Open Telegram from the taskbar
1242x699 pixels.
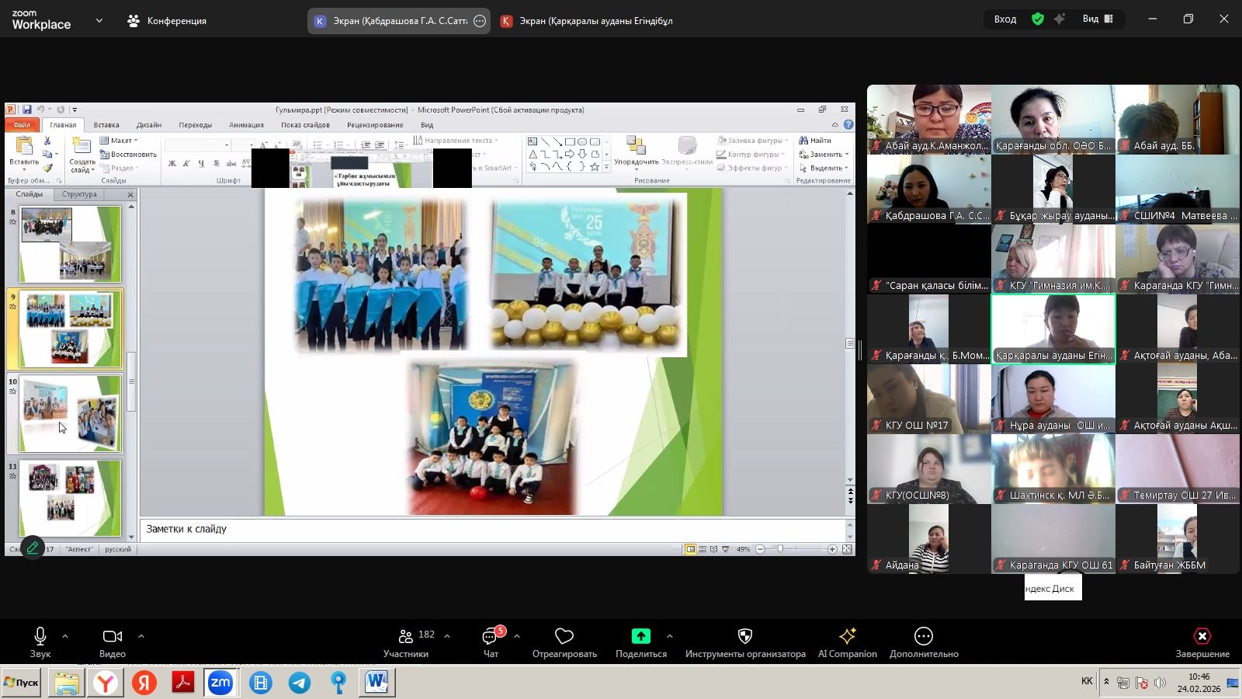300,683
